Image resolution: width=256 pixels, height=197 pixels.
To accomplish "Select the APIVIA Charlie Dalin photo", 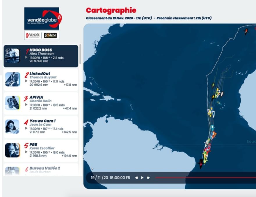I will coord(13,103).
